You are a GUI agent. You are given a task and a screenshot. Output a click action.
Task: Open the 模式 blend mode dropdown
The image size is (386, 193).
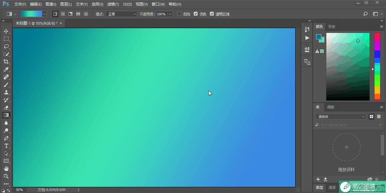click(x=121, y=14)
